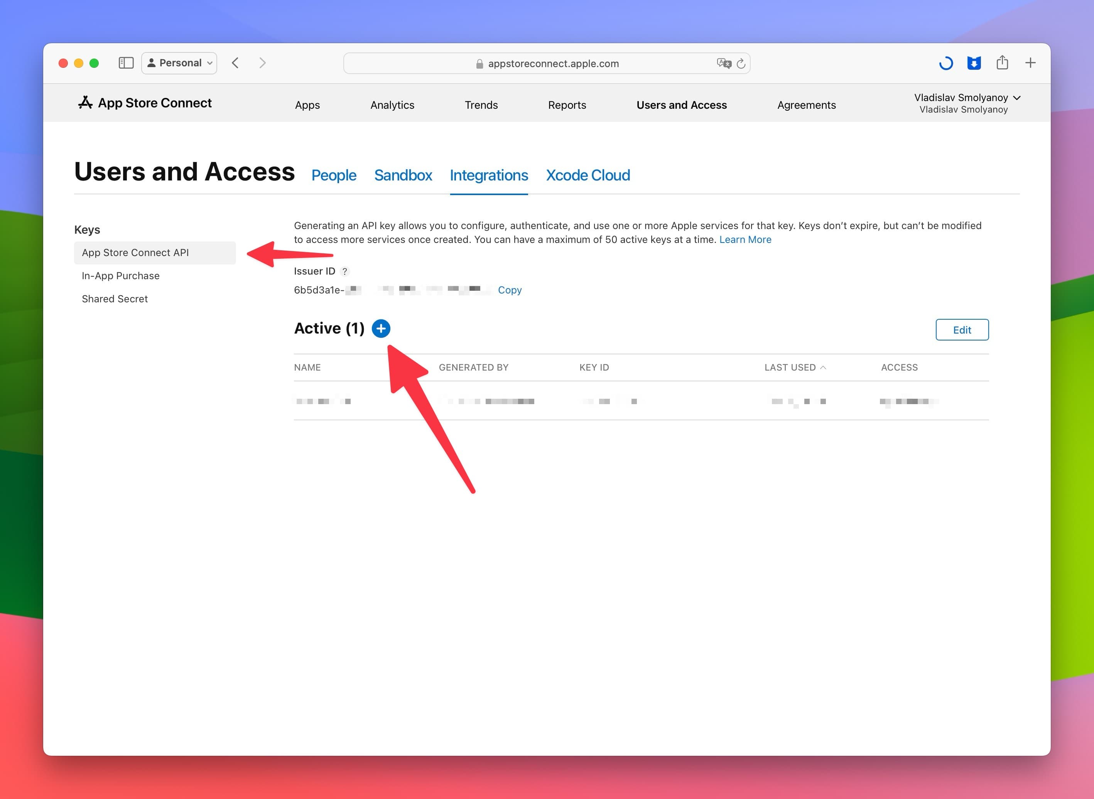Click the App Store Connect logo

point(145,103)
